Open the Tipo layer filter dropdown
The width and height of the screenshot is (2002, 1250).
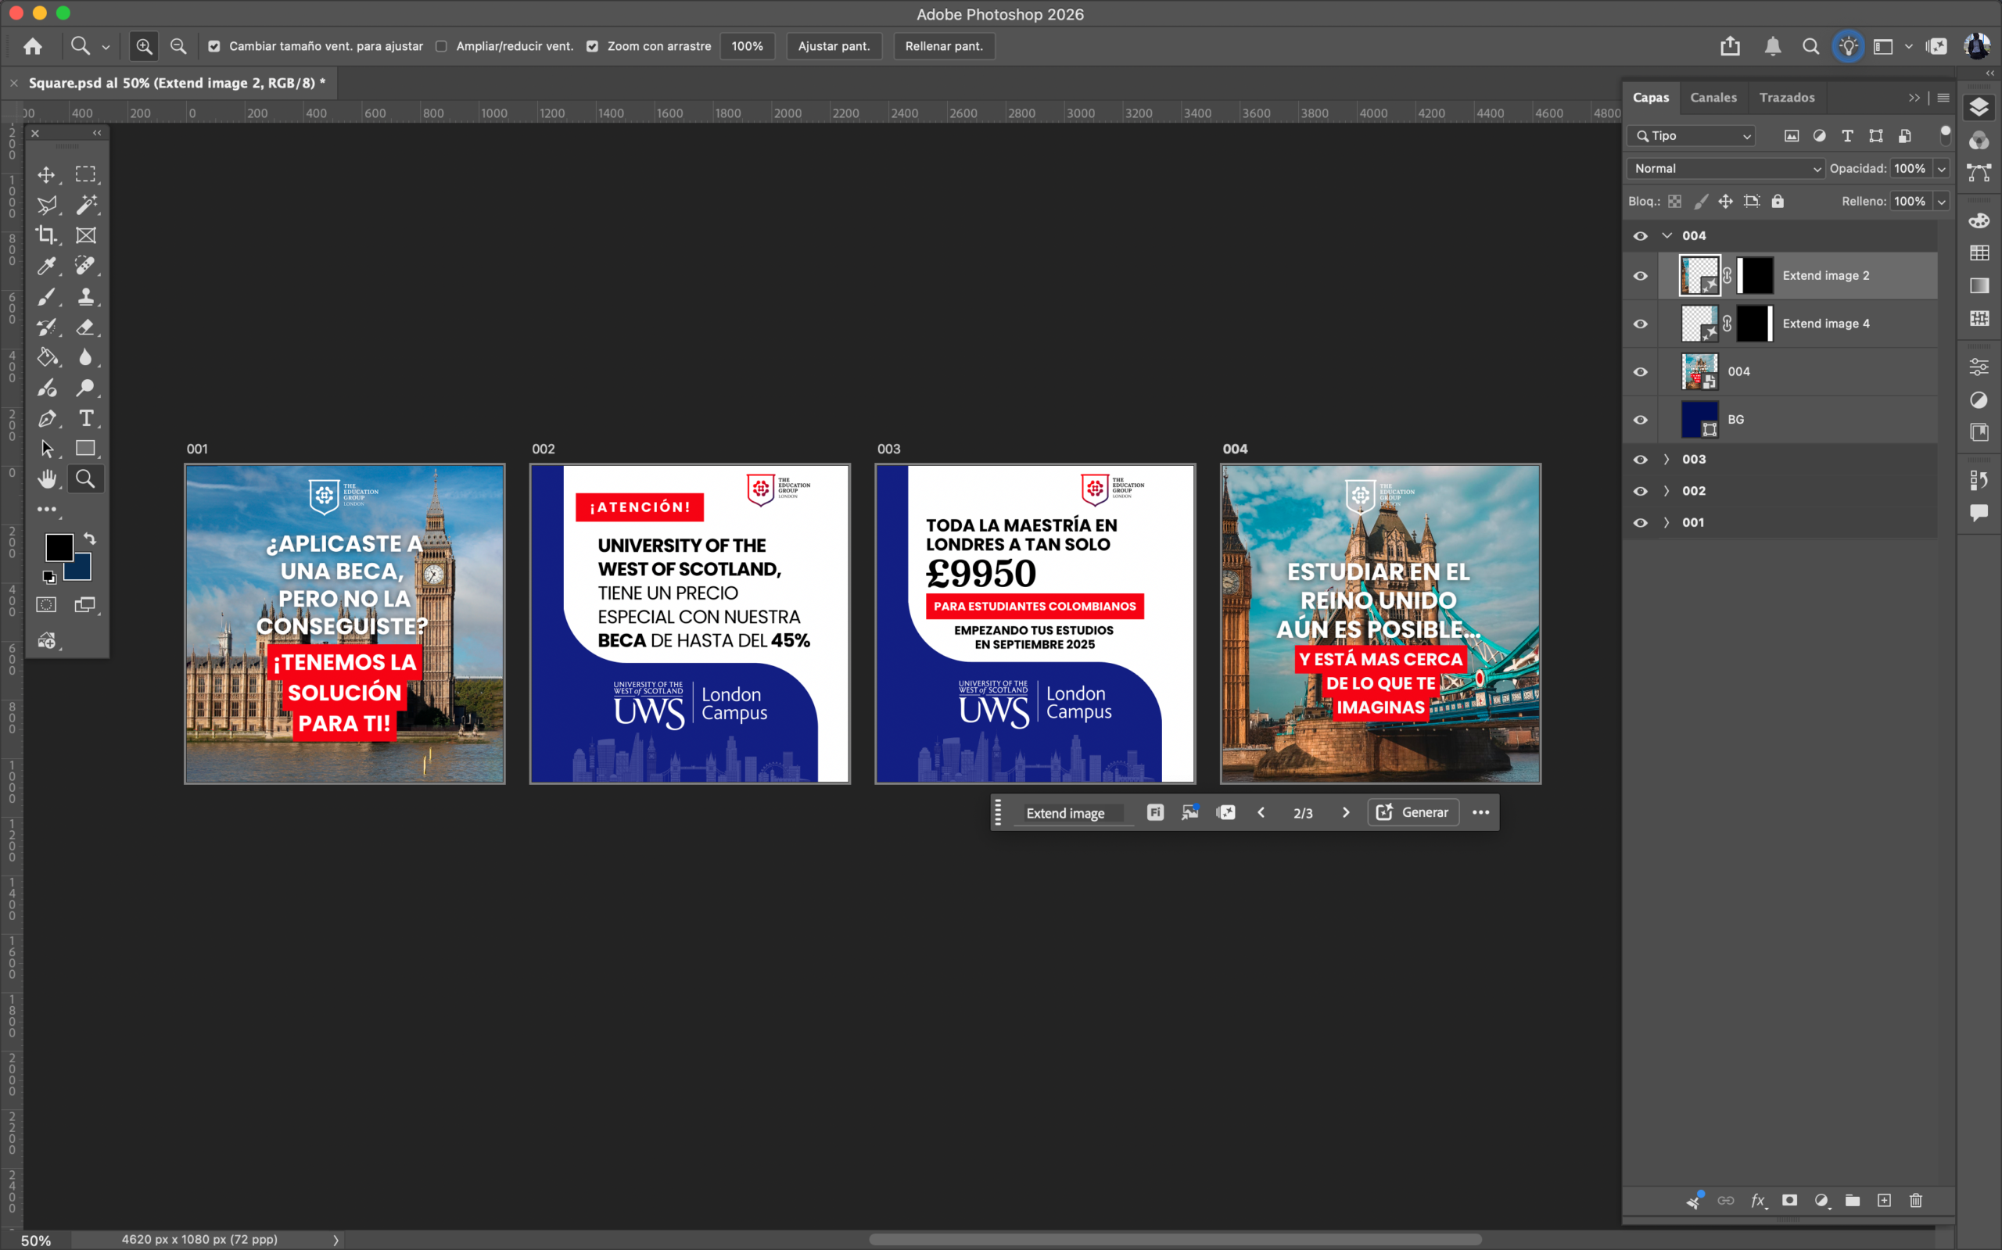click(x=1691, y=135)
